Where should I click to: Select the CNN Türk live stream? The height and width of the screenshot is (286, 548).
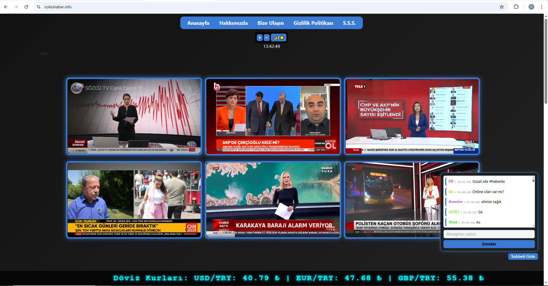(x=134, y=200)
